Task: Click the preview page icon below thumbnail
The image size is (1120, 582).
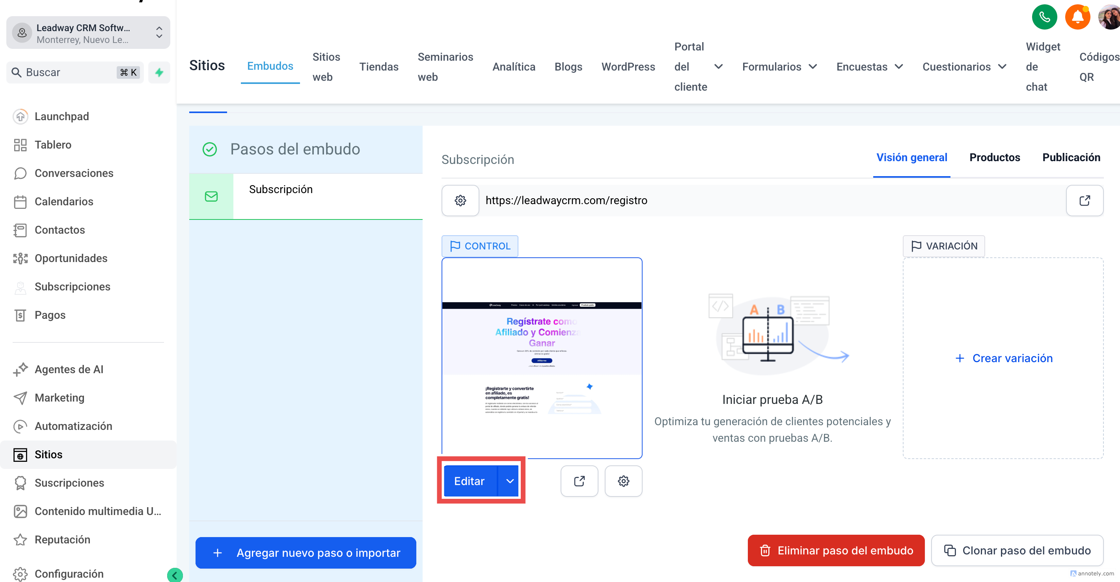Action: tap(579, 481)
